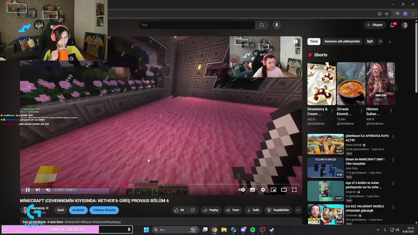
Task: Open the Strawberry & Cream short
Action: (321, 84)
